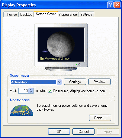Click the Help question mark icon

click(x=110, y=5)
